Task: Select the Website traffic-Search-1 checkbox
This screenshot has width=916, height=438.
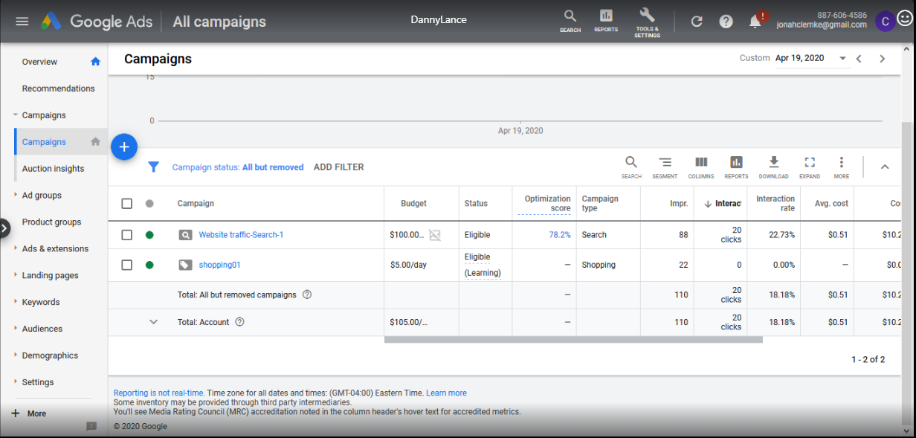Action: [127, 235]
